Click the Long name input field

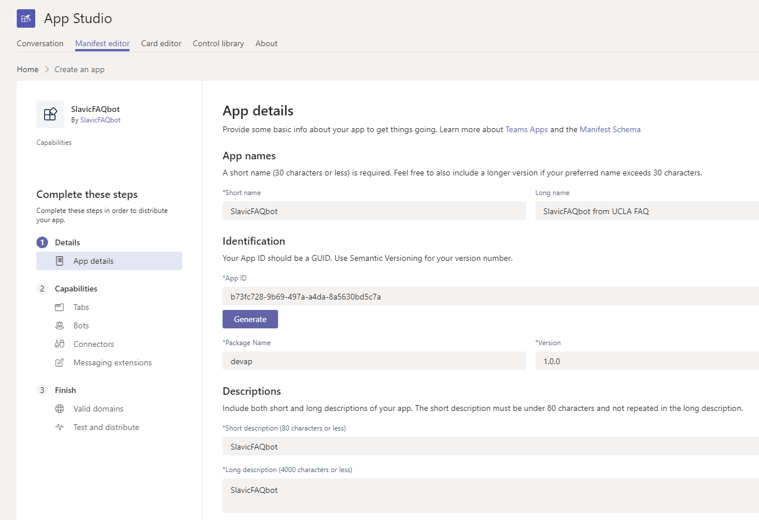pos(647,211)
